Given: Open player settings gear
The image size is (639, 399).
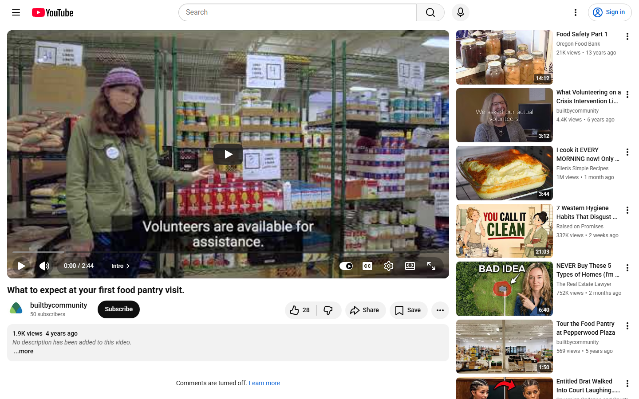Looking at the screenshot, I should point(389,266).
